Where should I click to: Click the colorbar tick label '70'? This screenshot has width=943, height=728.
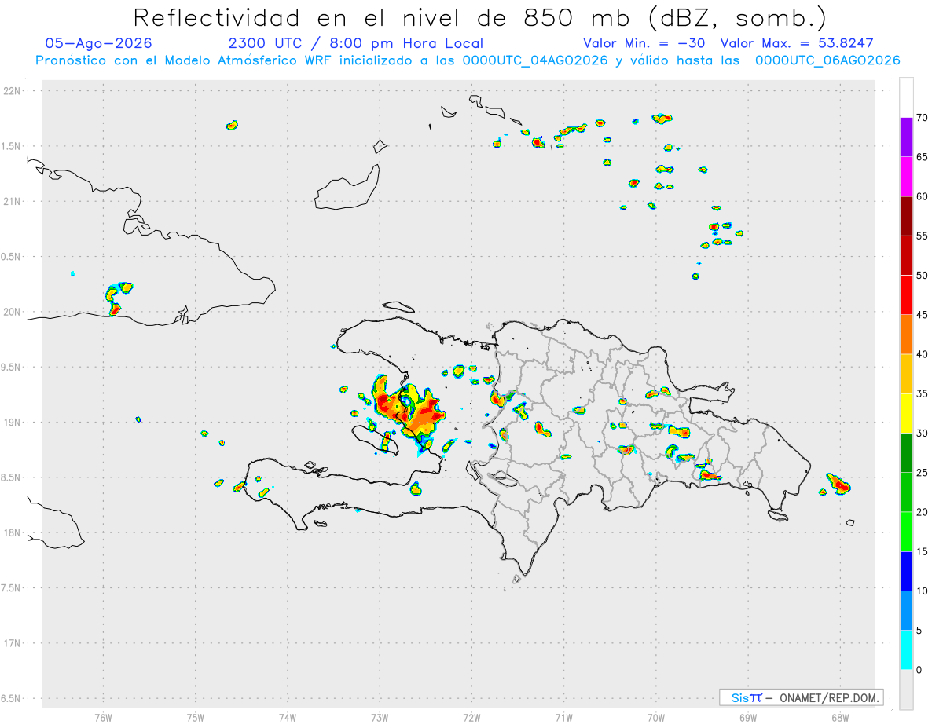(922, 118)
